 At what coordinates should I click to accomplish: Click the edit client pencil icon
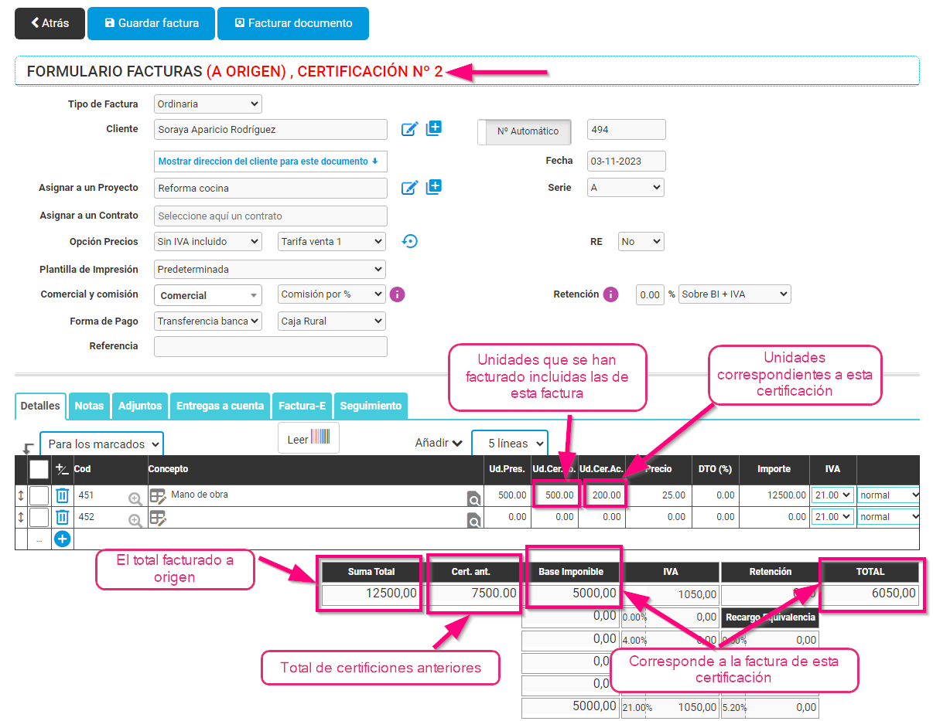(x=409, y=129)
